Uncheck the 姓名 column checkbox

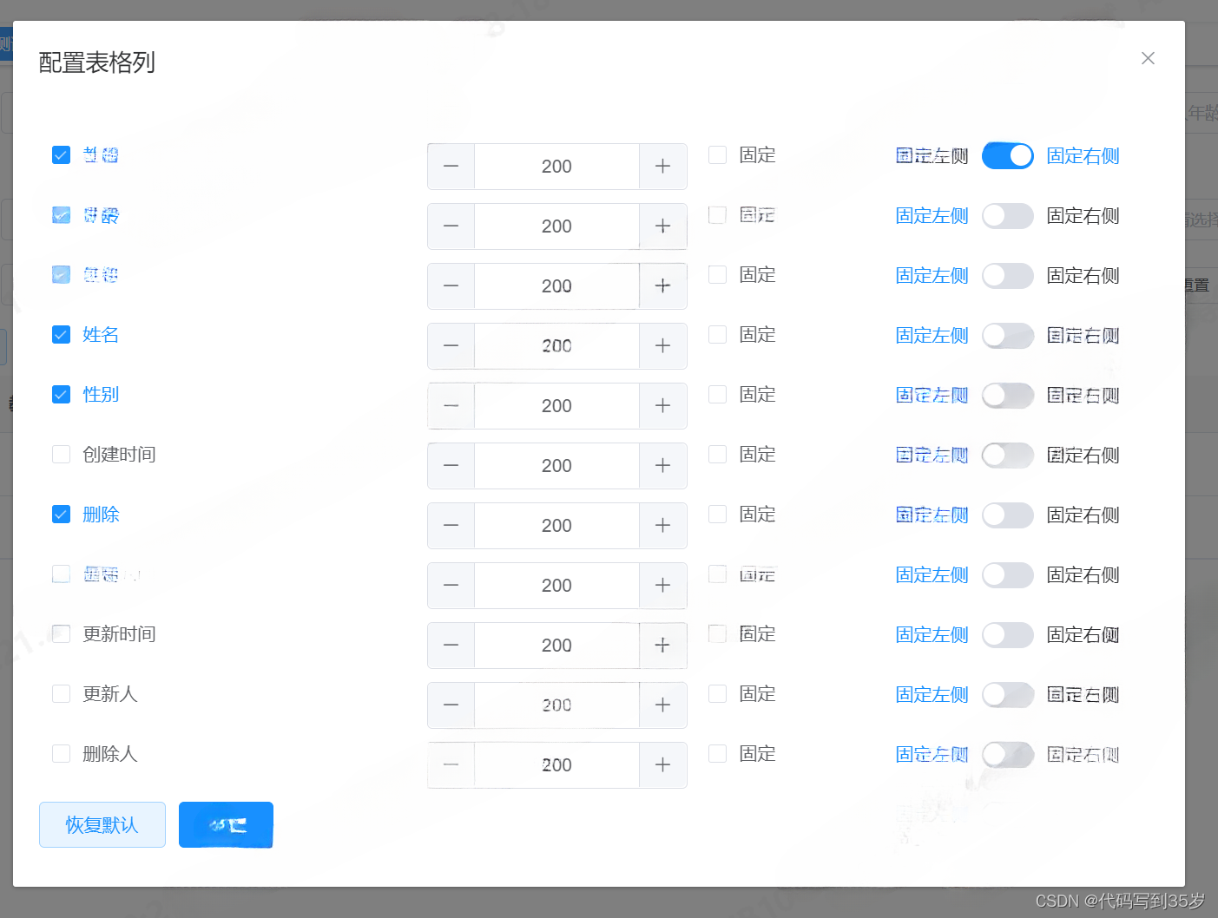pyautogui.click(x=61, y=335)
